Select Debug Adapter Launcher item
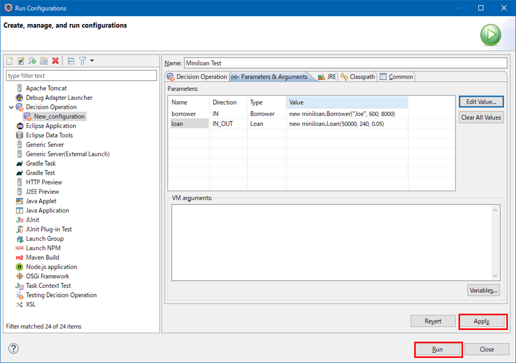 [x=59, y=98]
